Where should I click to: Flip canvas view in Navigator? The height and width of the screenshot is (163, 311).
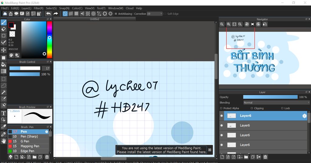coord(265,24)
